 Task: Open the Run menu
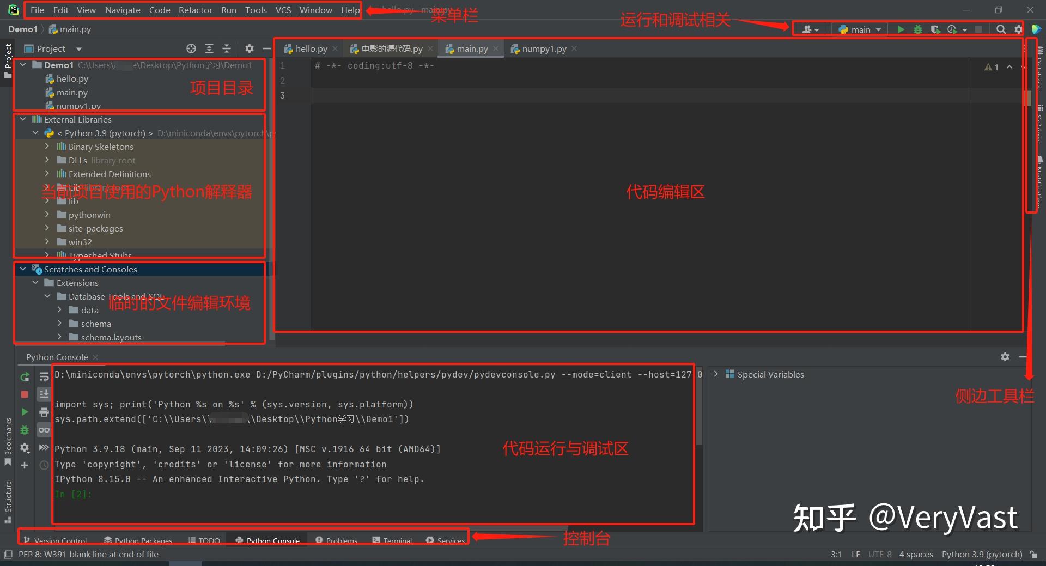(x=228, y=10)
